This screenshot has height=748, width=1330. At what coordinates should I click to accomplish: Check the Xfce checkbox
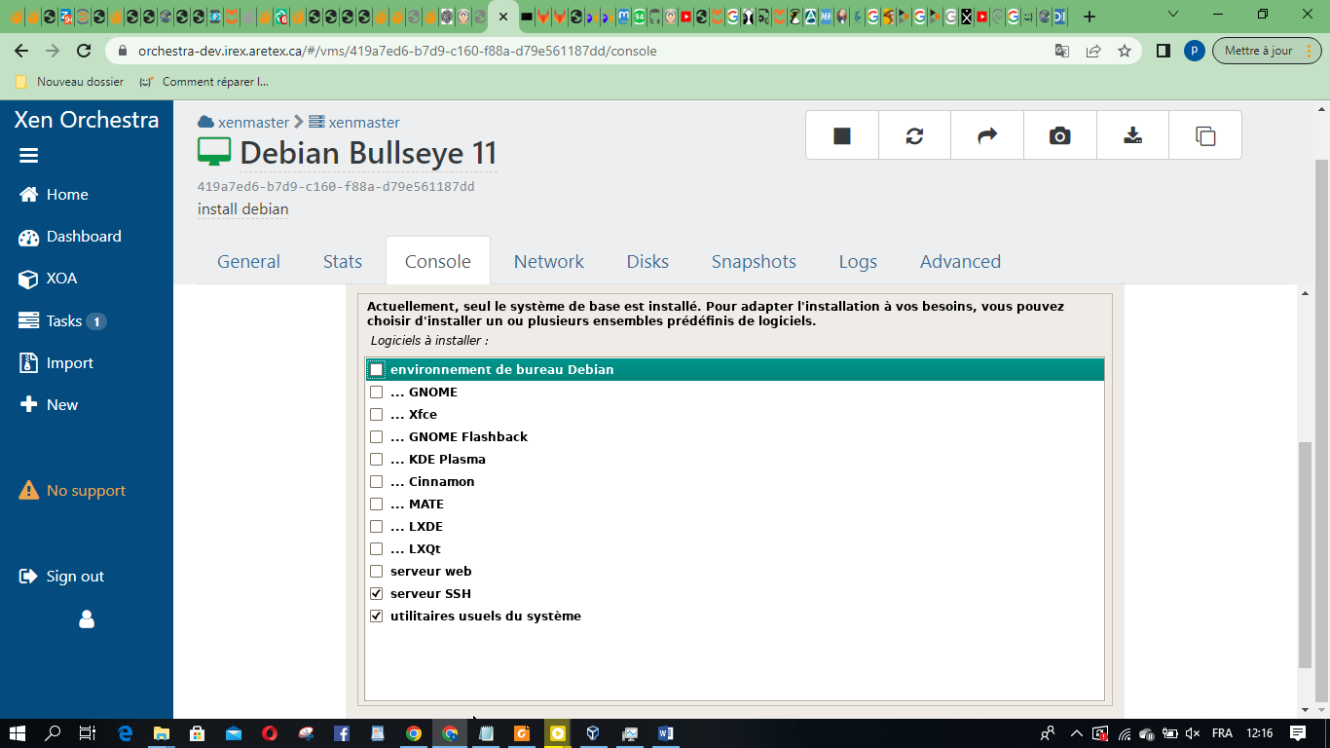[x=376, y=415]
